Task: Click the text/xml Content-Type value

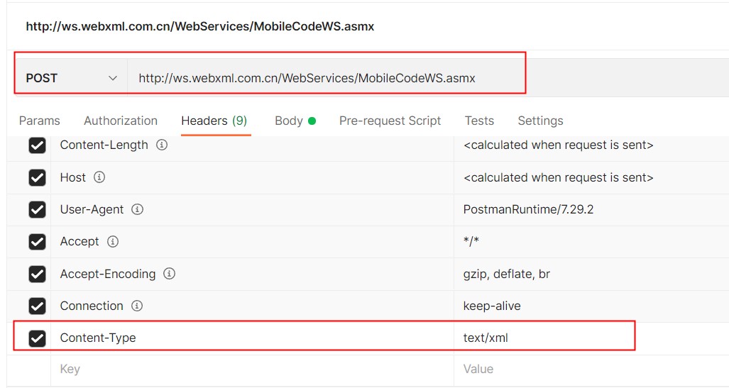Action: click(x=486, y=338)
